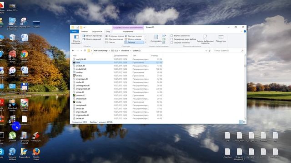Go back with the back arrow

[73, 50]
